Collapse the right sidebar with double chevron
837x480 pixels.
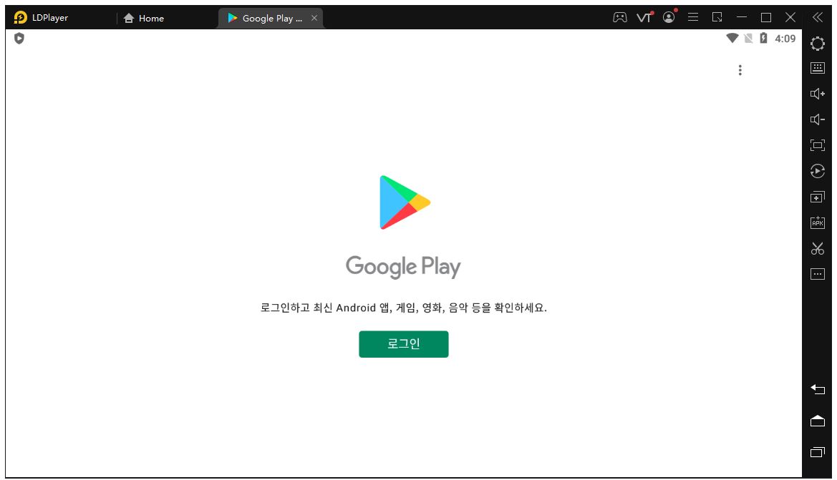(817, 17)
